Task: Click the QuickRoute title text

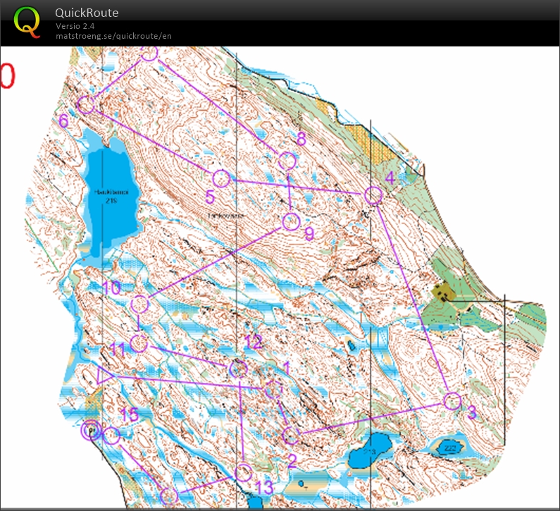Action: [x=87, y=13]
